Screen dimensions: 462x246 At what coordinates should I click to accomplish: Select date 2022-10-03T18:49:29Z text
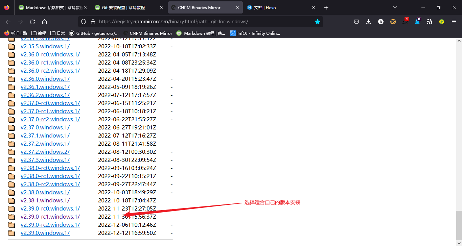point(127,192)
